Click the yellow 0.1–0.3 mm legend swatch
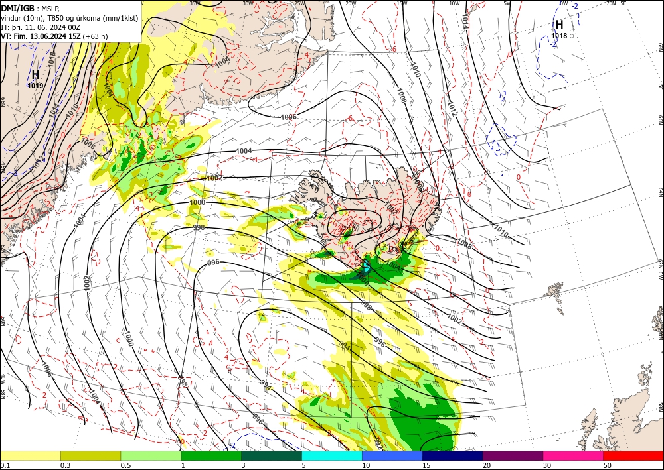Screen dimensions: 664x470 click(x=30, y=455)
